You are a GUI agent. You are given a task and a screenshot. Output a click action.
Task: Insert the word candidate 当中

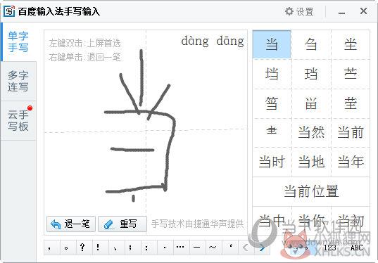click(x=272, y=220)
